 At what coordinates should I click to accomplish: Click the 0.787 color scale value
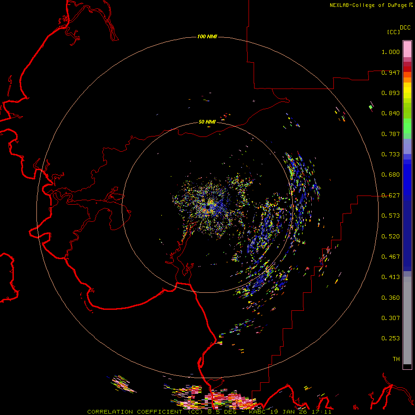pyautogui.click(x=391, y=134)
